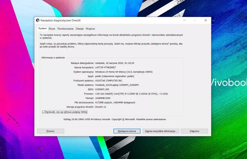Viewport: 247px width, 159px height.
Task: Select the Windows 10 Home 64-bitowy value
Action: [x=124, y=72]
